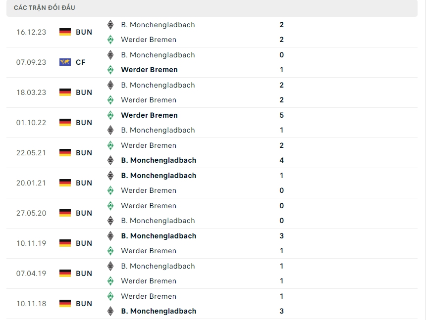Click Germany flag beside the 16.12.23 match
Screen dimensions: 426x320
65,32
